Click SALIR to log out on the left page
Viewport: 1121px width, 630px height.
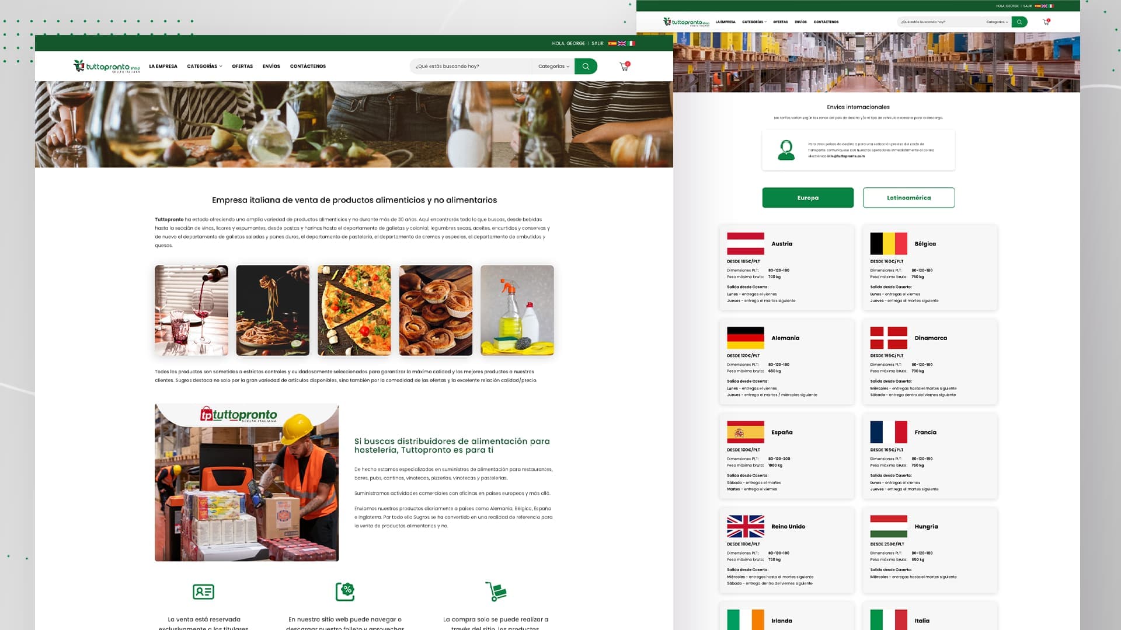597,43
